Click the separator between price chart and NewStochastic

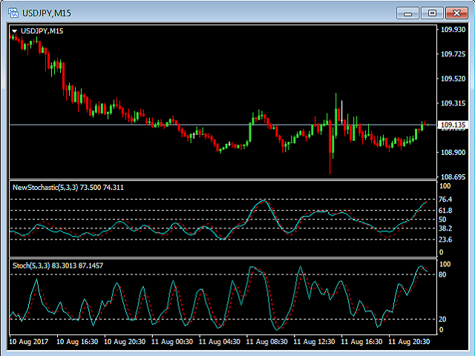click(x=223, y=180)
